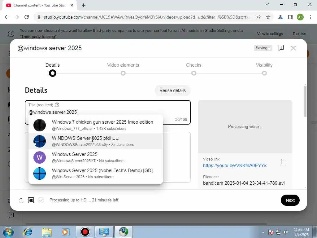Go to the Video elements step
The image size is (317, 238).
[x=123, y=69]
